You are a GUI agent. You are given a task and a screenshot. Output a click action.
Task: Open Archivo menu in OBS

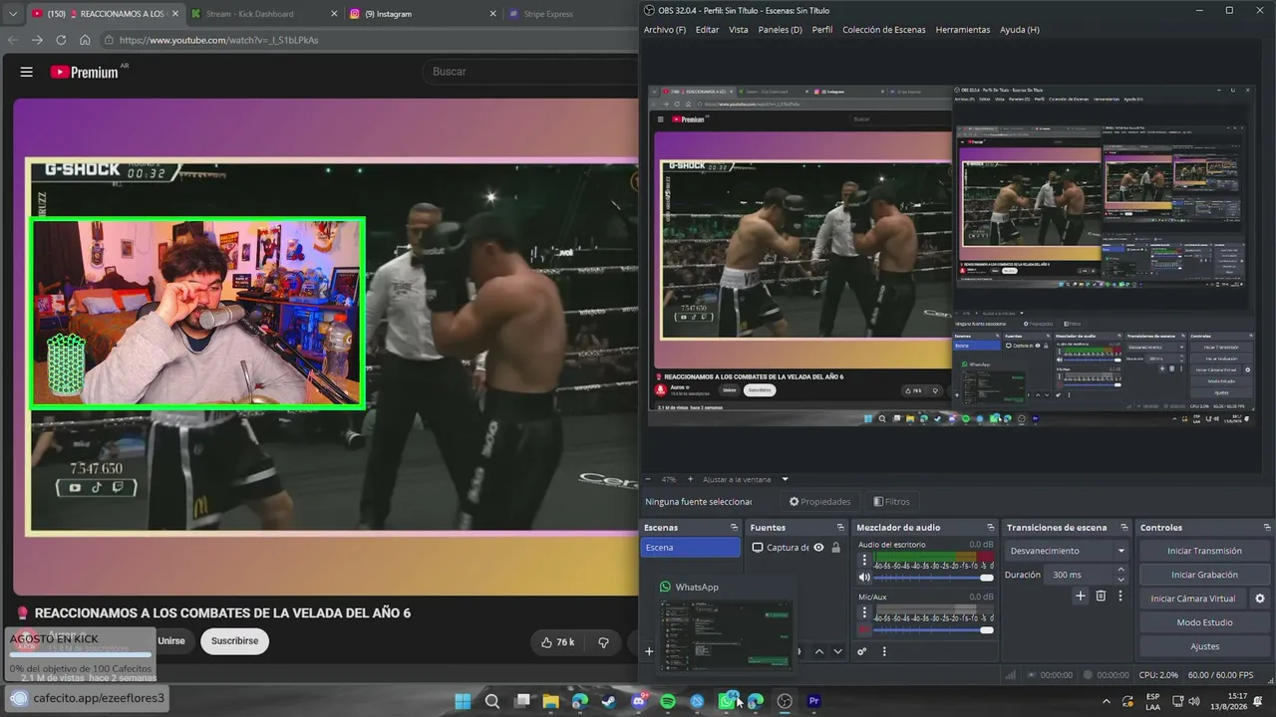665,30
